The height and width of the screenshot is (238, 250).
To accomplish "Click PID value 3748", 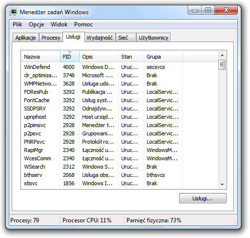I will pyautogui.click(x=69, y=75).
